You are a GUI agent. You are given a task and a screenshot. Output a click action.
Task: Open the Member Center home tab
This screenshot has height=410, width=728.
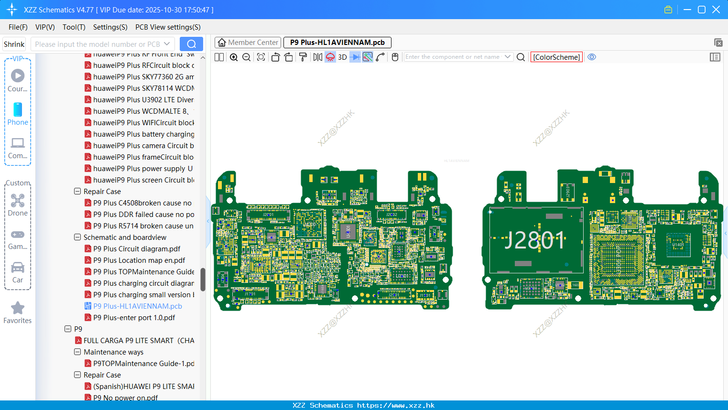coord(248,43)
